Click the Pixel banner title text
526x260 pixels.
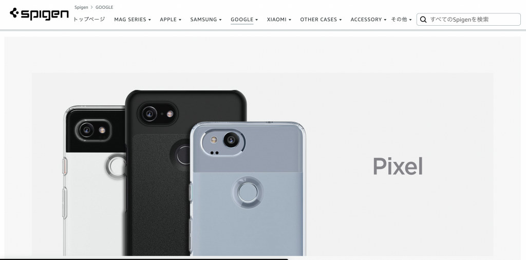tap(398, 166)
